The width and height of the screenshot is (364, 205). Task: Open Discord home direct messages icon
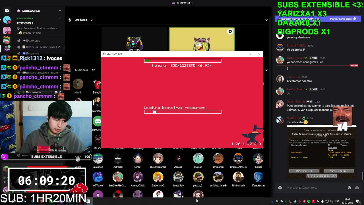(x=7, y=11)
